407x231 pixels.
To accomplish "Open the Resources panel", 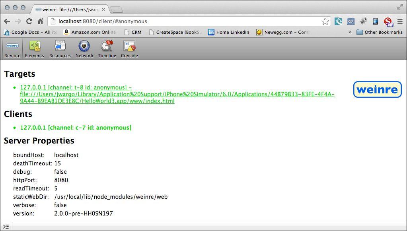I will tap(60, 49).
